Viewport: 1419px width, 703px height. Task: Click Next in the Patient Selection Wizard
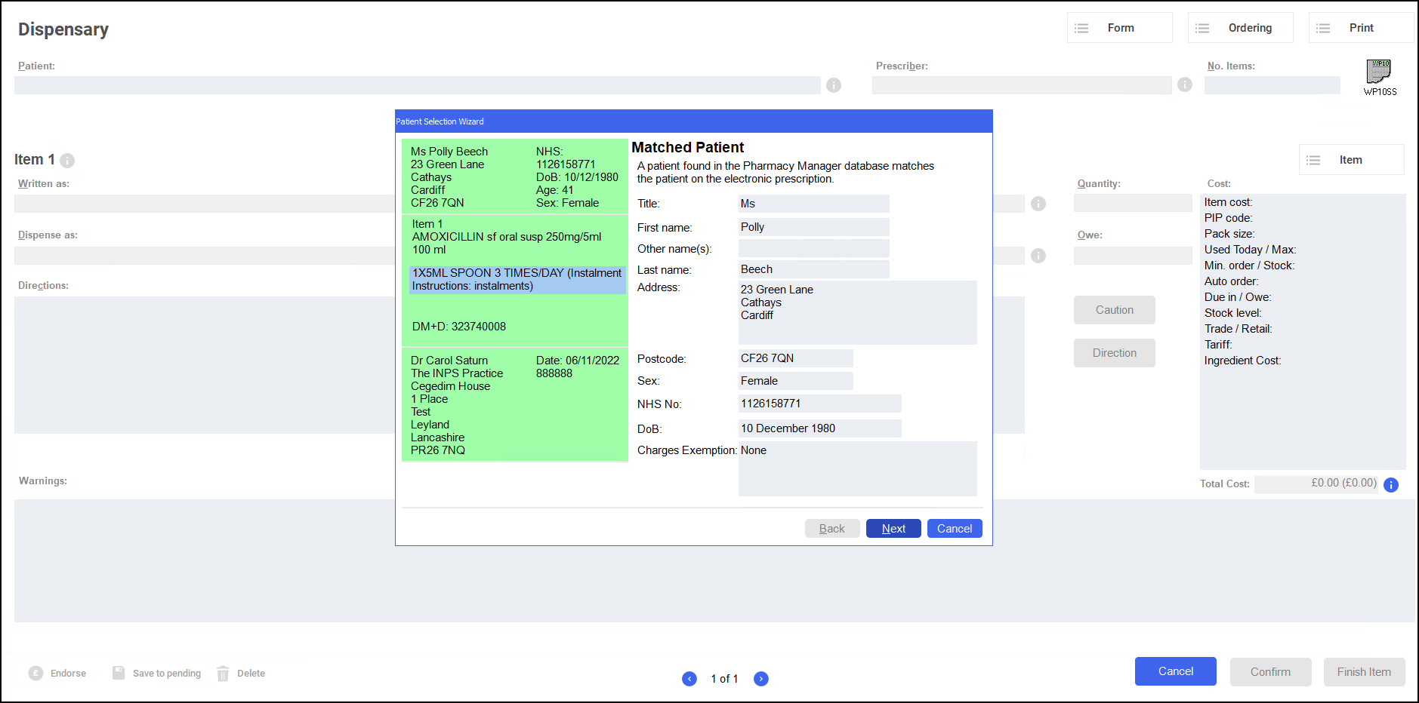[893, 529]
